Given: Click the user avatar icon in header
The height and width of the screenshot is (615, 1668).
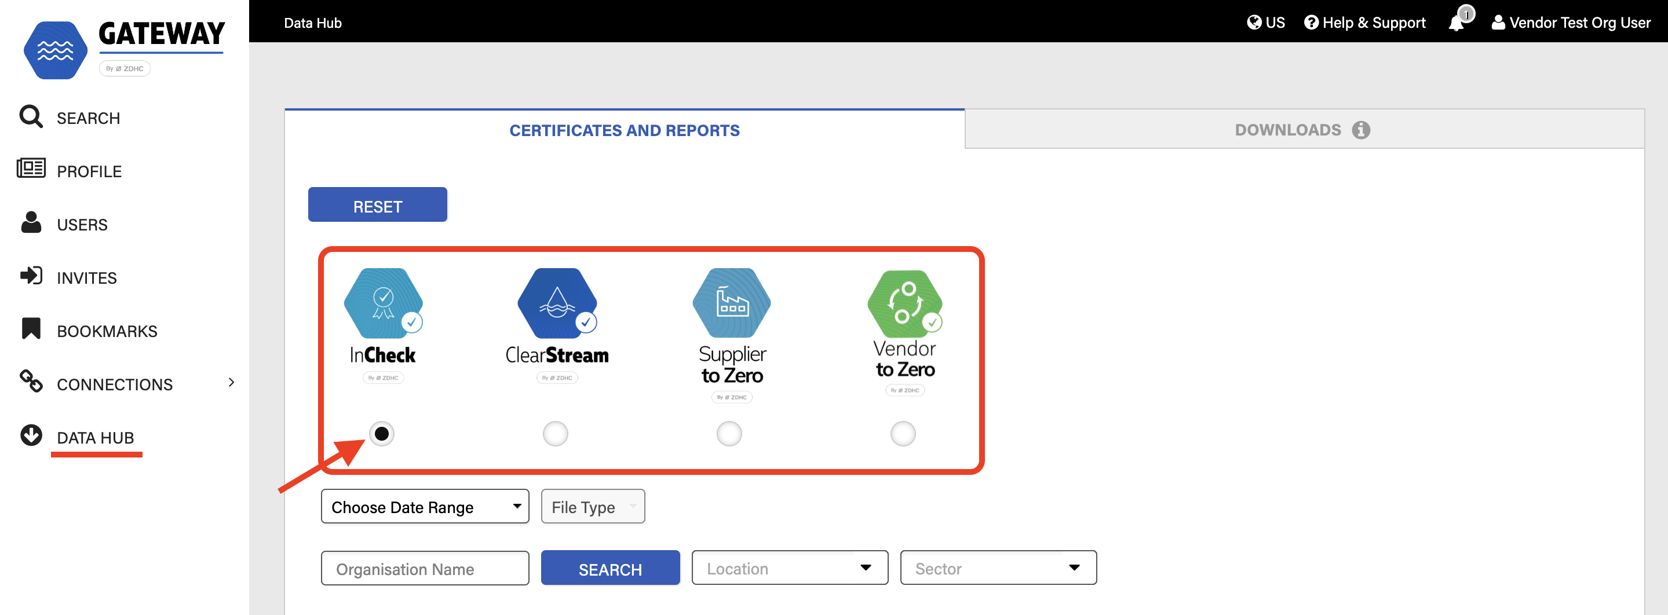Looking at the screenshot, I should [x=1498, y=23].
